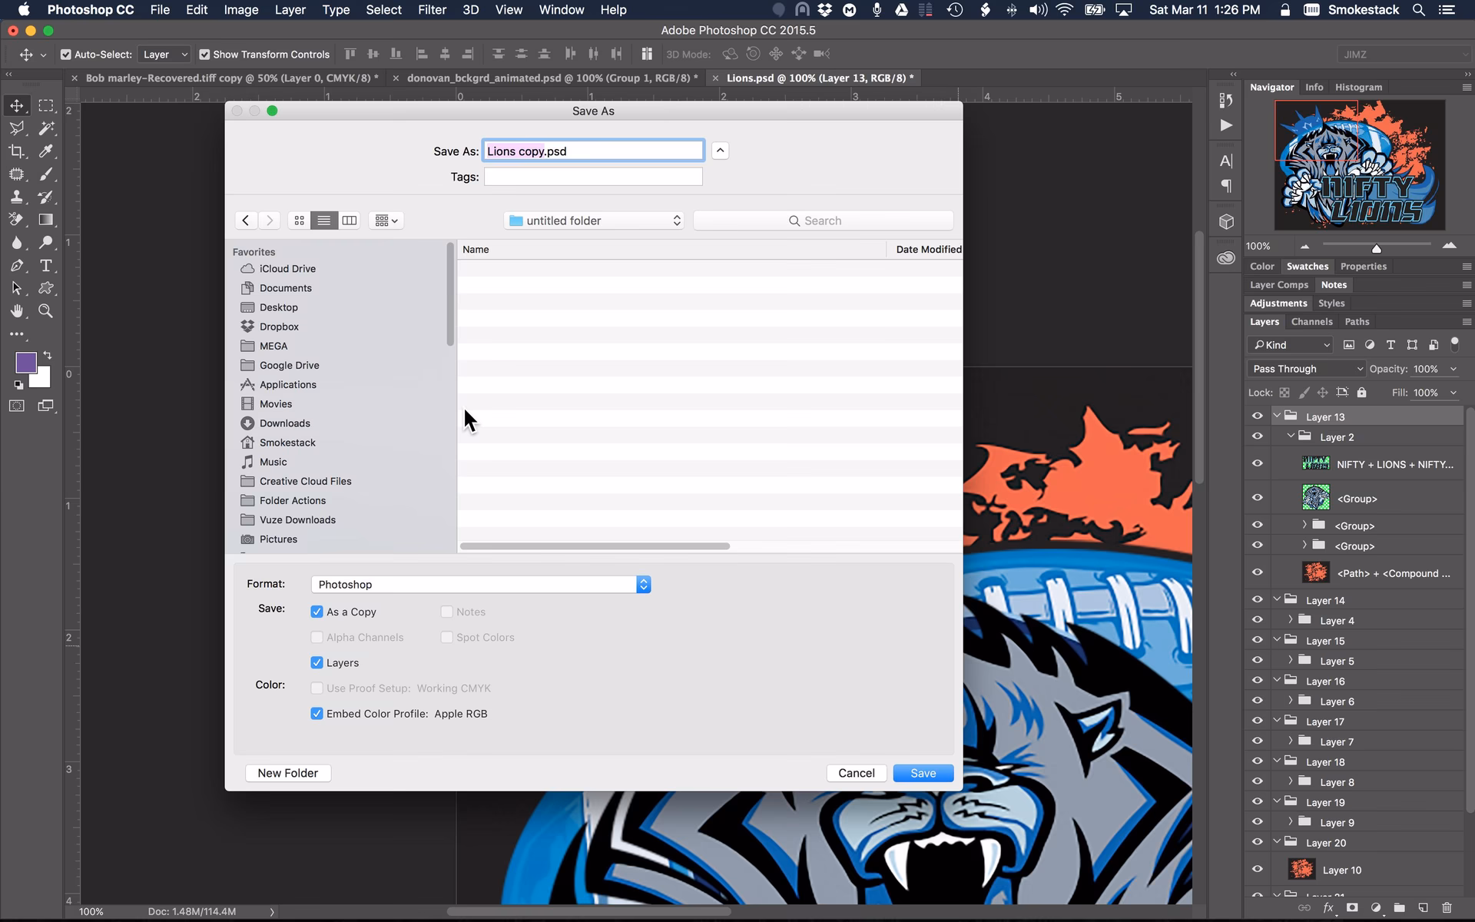Click the foreground color swatch
1475x922 pixels.
pos(25,361)
